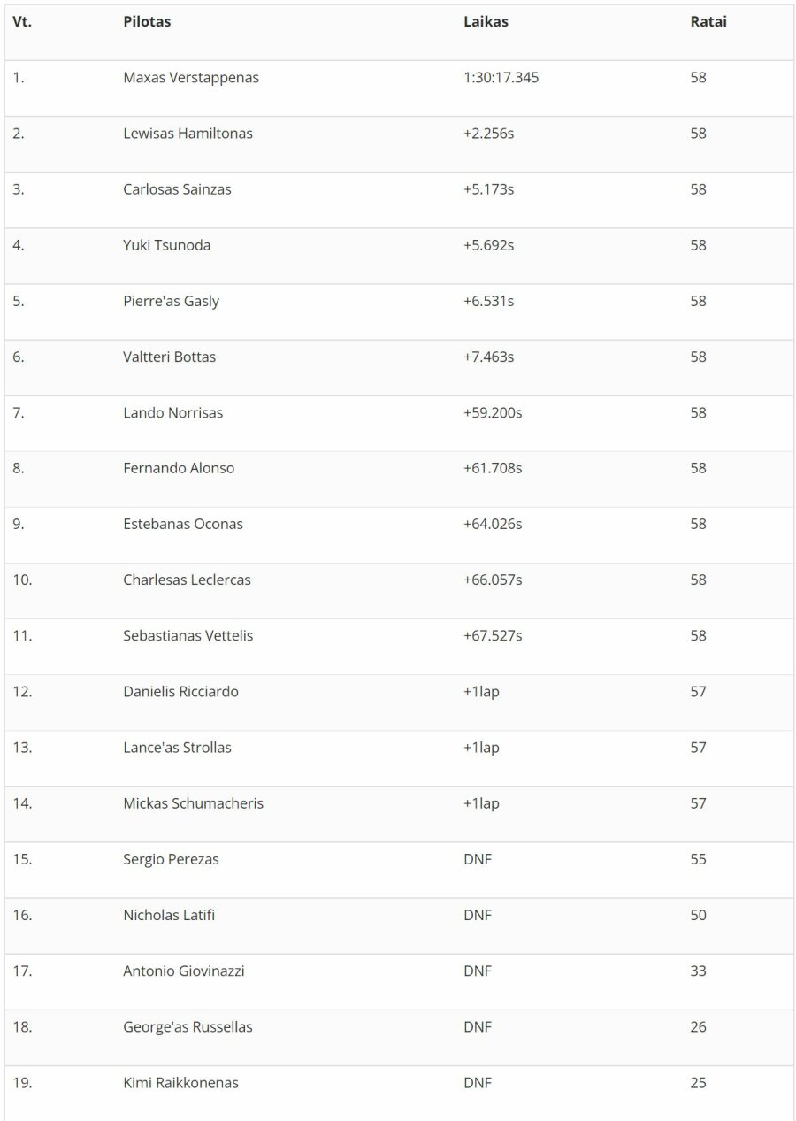Click Lewisas Hamiltonas in the table

188,134
